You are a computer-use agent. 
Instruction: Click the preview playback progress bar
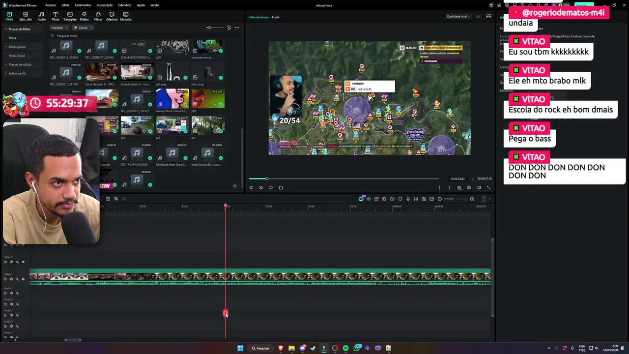click(x=343, y=178)
